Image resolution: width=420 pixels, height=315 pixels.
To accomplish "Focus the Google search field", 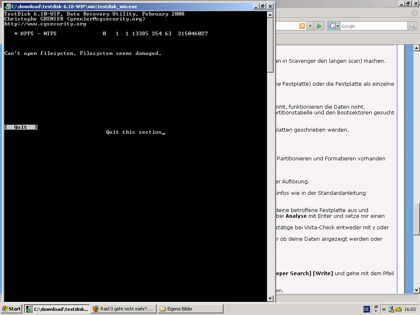I will 374,26.
